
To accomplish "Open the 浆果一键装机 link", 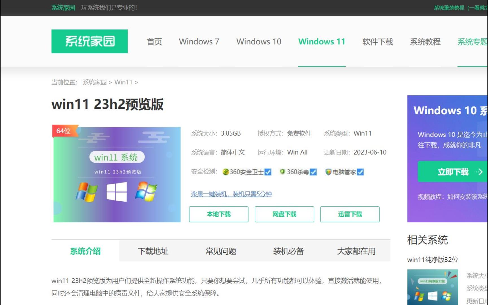I will point(231,194).
